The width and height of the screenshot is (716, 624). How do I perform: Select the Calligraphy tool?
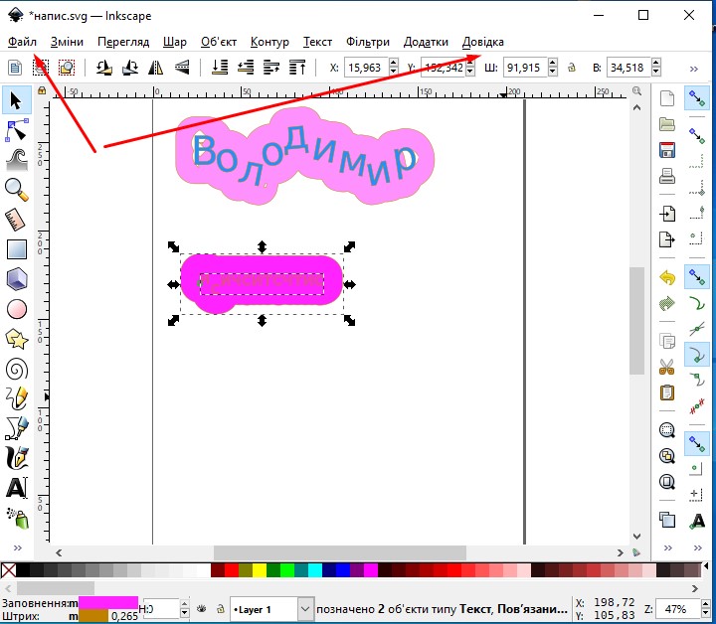[17, 458]
